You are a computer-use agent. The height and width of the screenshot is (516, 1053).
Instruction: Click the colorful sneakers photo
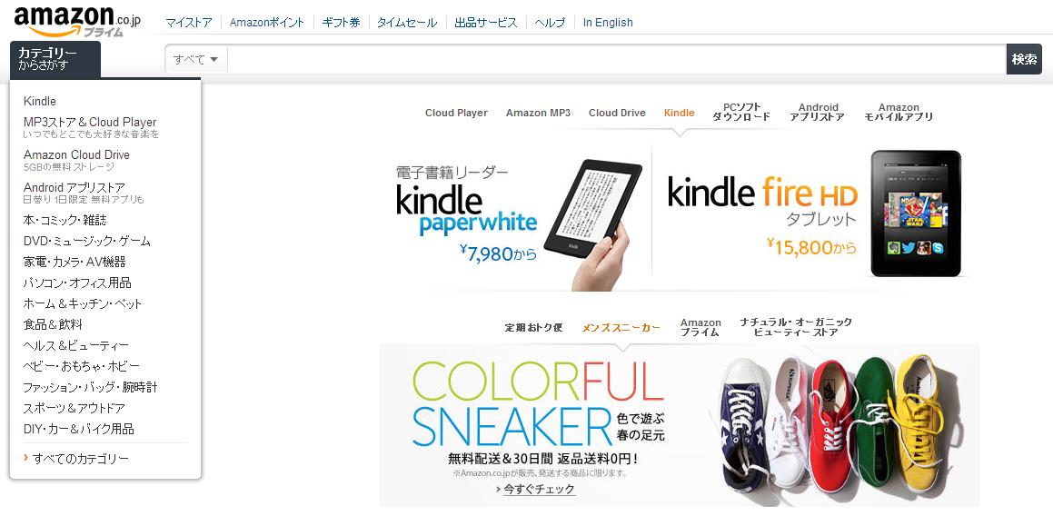coord(831,425)
